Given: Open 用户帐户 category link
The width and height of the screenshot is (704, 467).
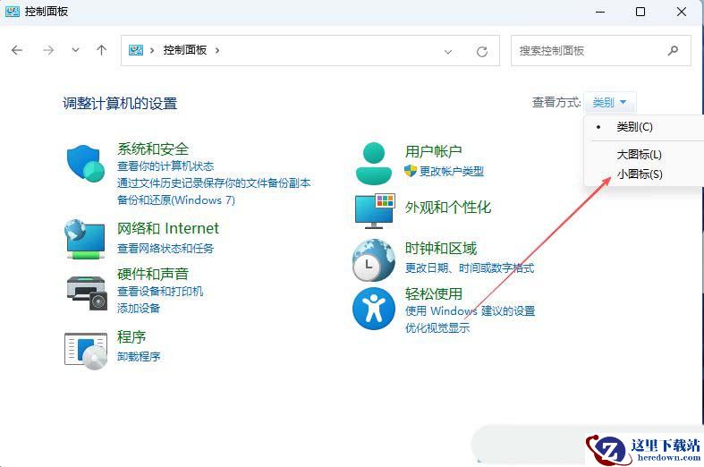Looking at the screenshot, I should tap(433, 152).
